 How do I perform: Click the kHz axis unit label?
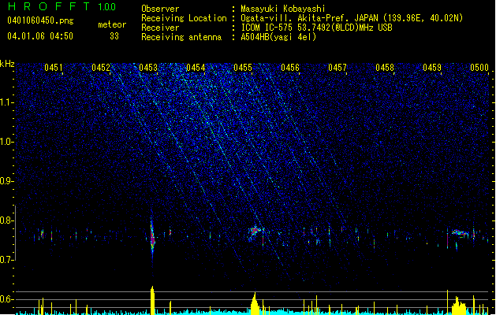[7, 64]
